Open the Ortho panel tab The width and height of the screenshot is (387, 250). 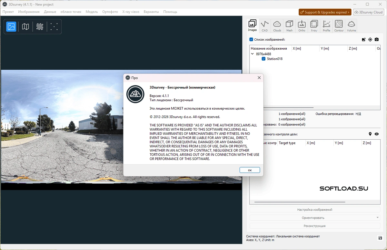(x=302, y=26)
